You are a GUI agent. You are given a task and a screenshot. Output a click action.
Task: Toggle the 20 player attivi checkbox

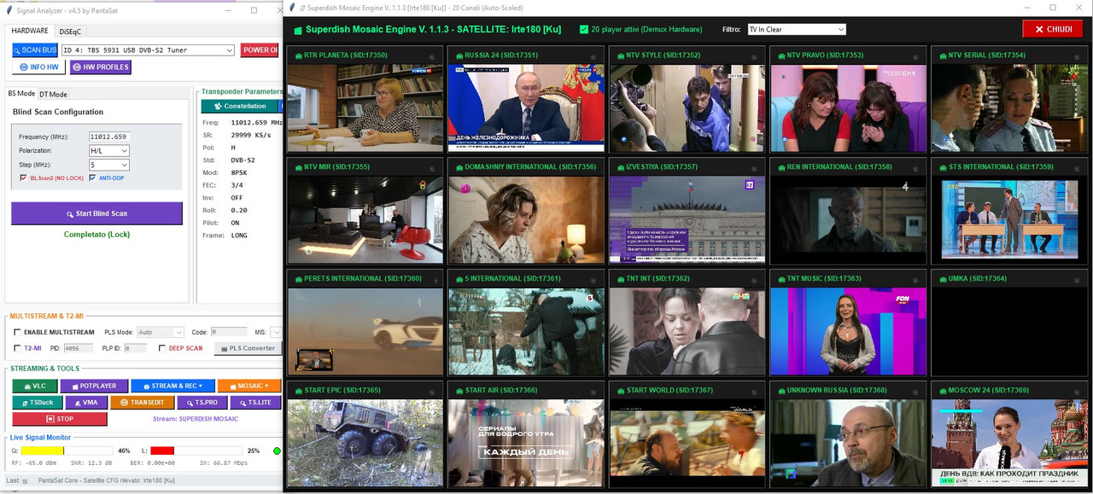[584, 29]
